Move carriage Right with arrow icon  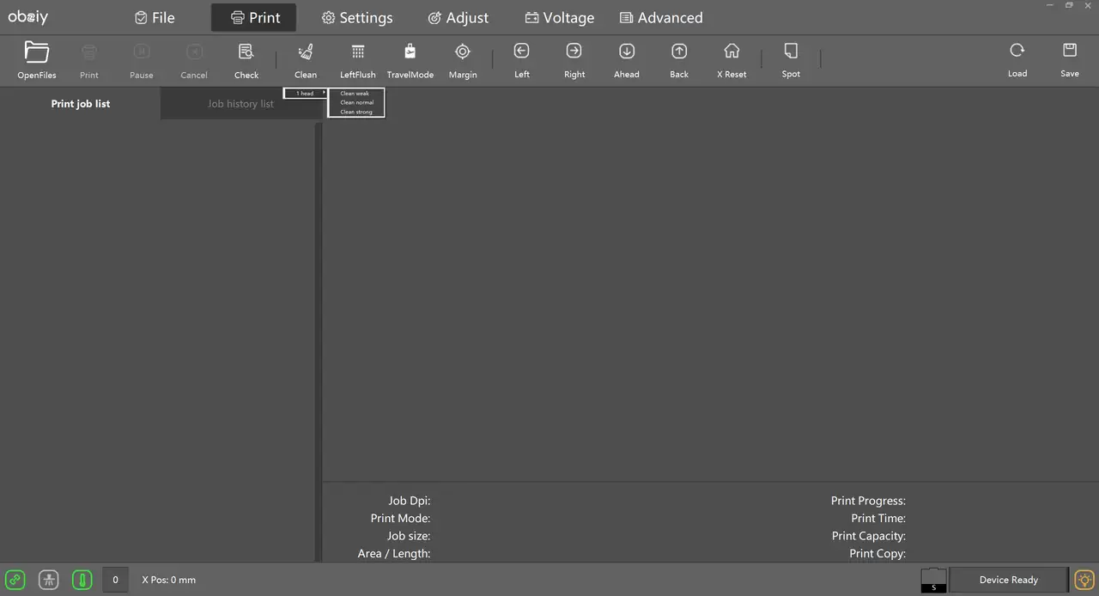574,51
